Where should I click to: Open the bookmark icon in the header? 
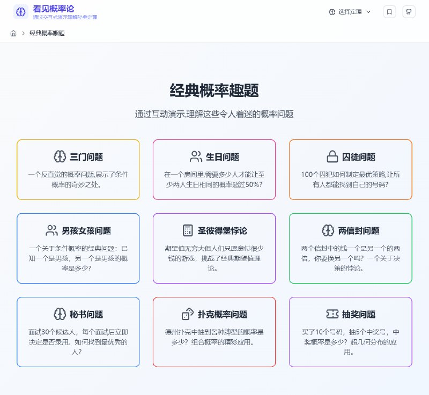[x=389, y=11]
